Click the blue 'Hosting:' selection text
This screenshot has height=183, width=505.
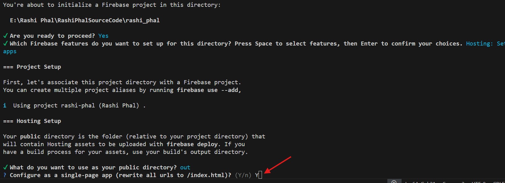479,43
